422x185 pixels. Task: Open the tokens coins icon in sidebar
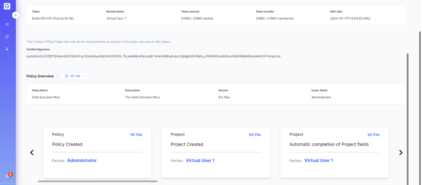(7, 37)
